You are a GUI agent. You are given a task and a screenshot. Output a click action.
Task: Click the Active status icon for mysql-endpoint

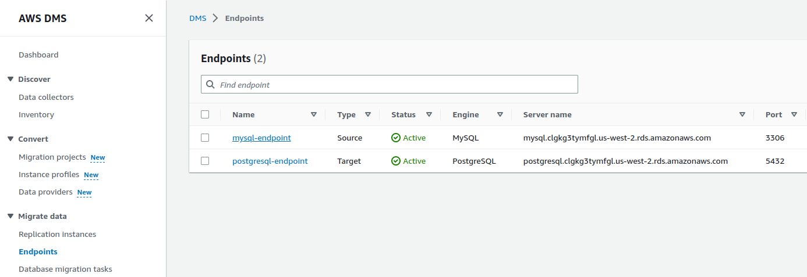pyautogui.click(x=396, y=138)
